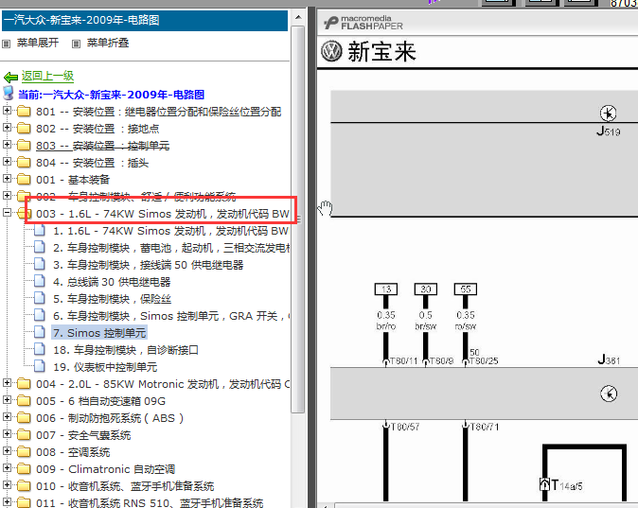The height and width of the screenshot is (508, 638).
Task: Click the green back arrow icon
Action: pos(10,77)
